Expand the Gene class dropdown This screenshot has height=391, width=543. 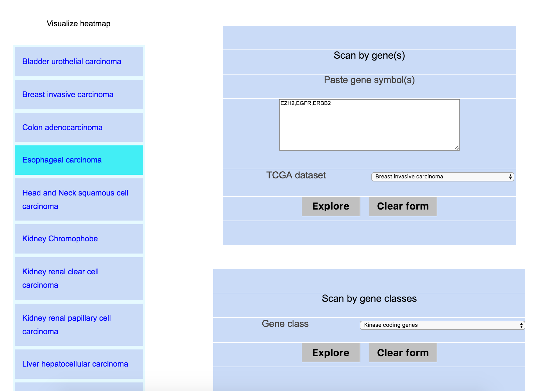point(442,325)
